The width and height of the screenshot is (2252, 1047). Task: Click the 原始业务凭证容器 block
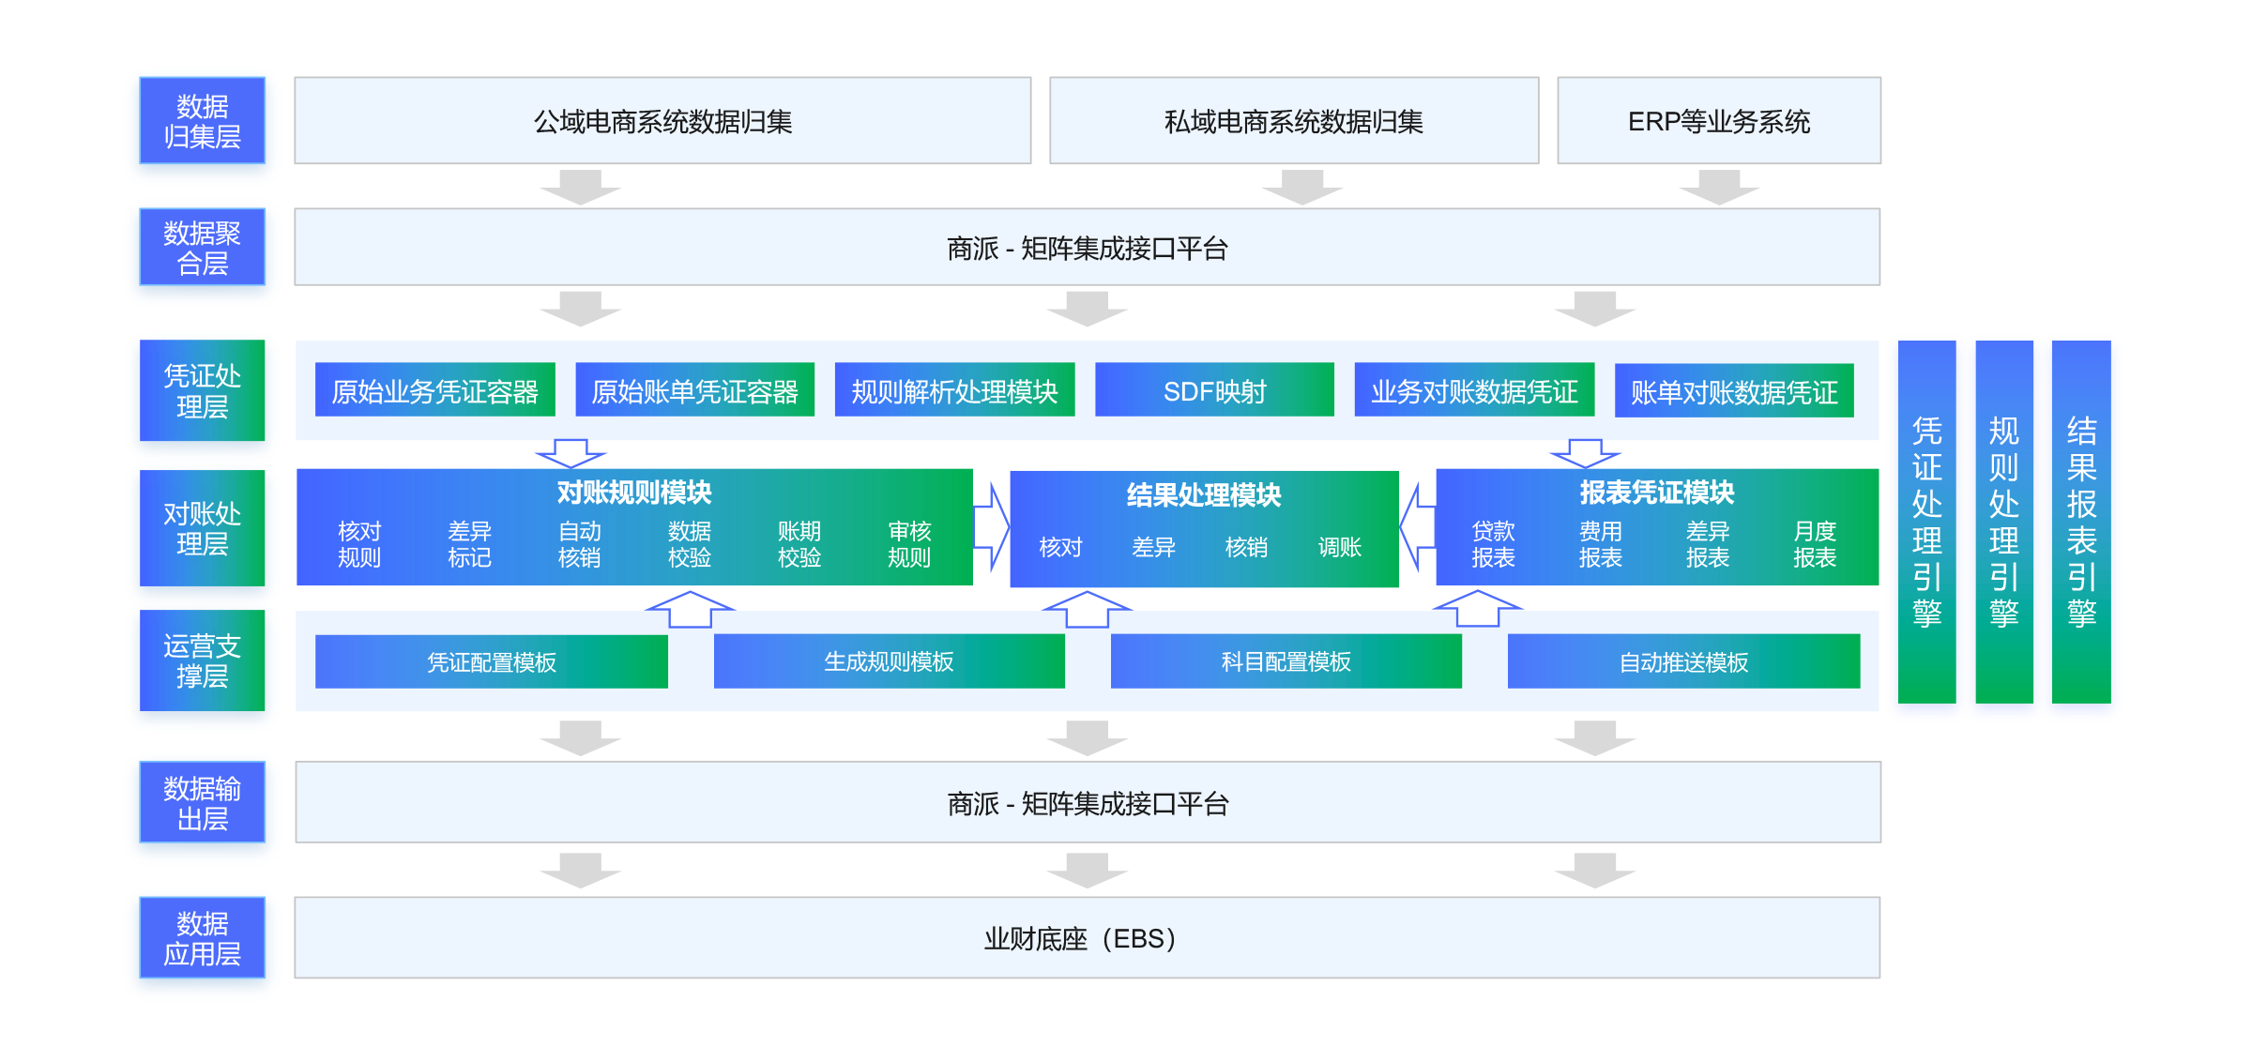coord(435,390)
